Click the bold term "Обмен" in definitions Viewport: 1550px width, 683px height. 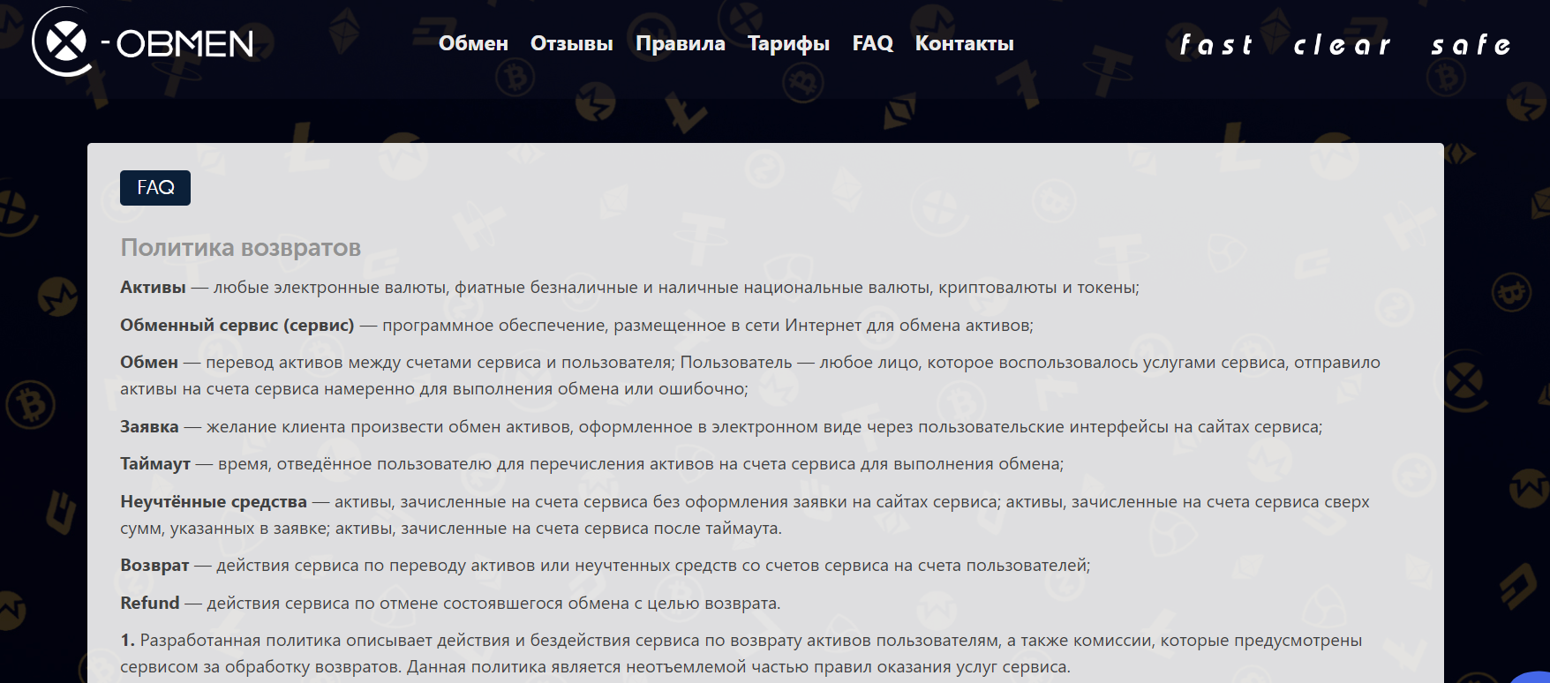point(149,363)
